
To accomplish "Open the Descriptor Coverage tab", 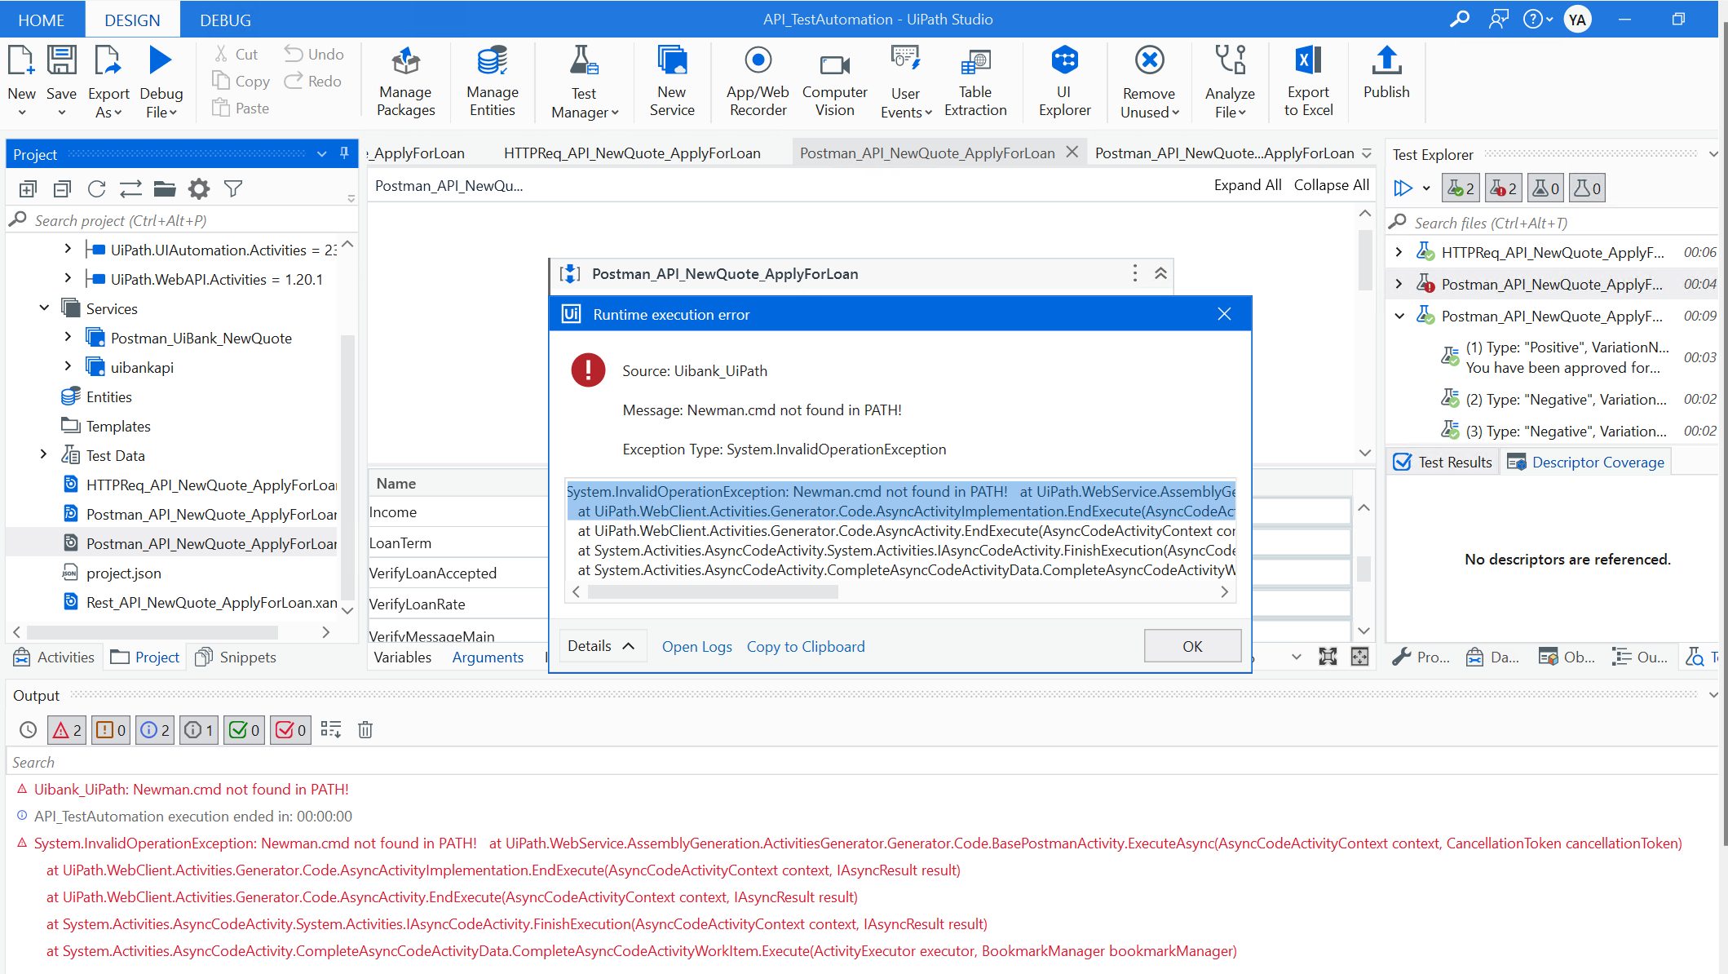I will tap(1585, 462).
